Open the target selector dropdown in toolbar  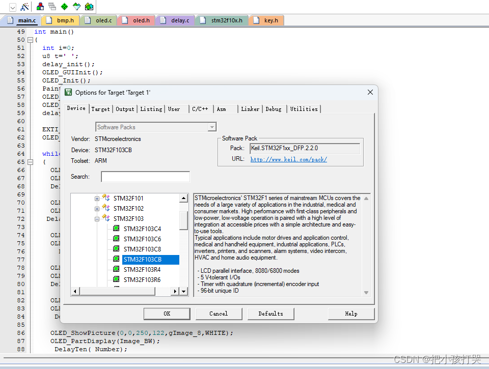pos(12,7)
